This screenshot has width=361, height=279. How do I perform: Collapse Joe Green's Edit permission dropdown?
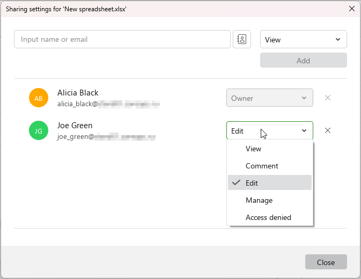point(270,130)
